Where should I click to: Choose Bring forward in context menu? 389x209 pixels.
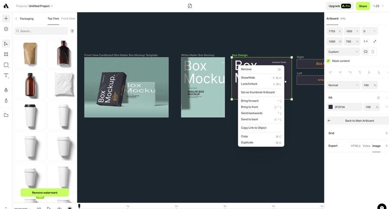click(x=261, y=101)
